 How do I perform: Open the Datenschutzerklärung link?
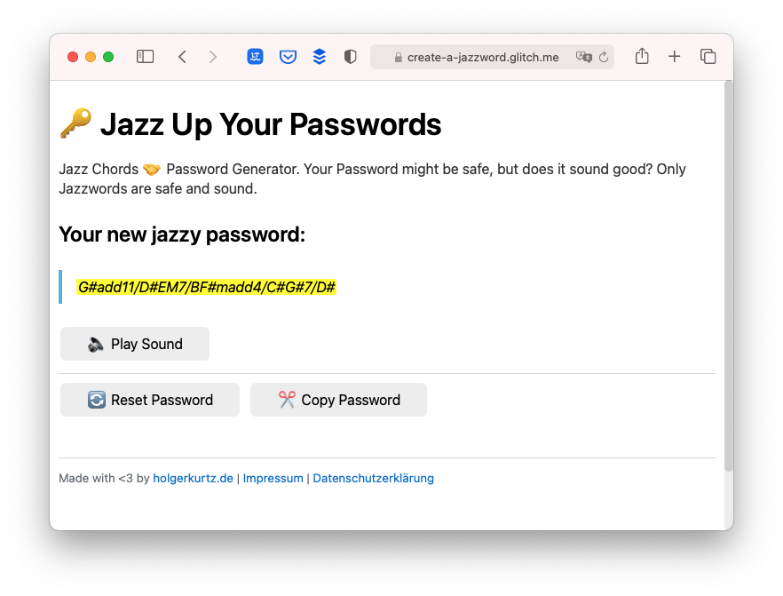point(373,478)
